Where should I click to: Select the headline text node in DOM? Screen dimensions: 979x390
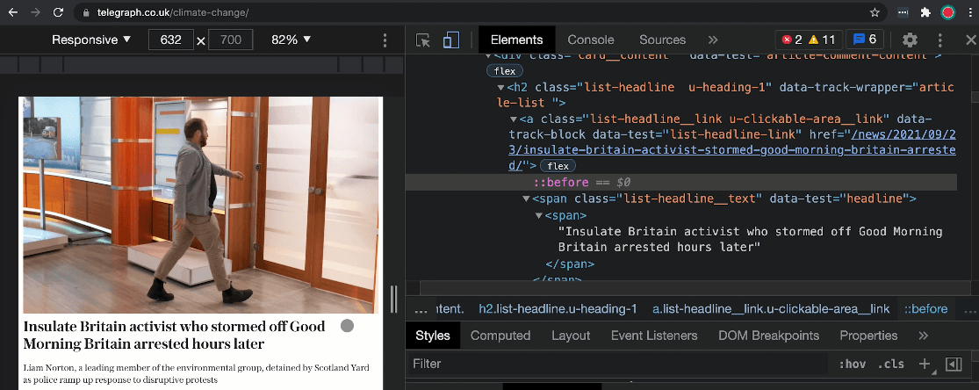(x=750, y=240)
